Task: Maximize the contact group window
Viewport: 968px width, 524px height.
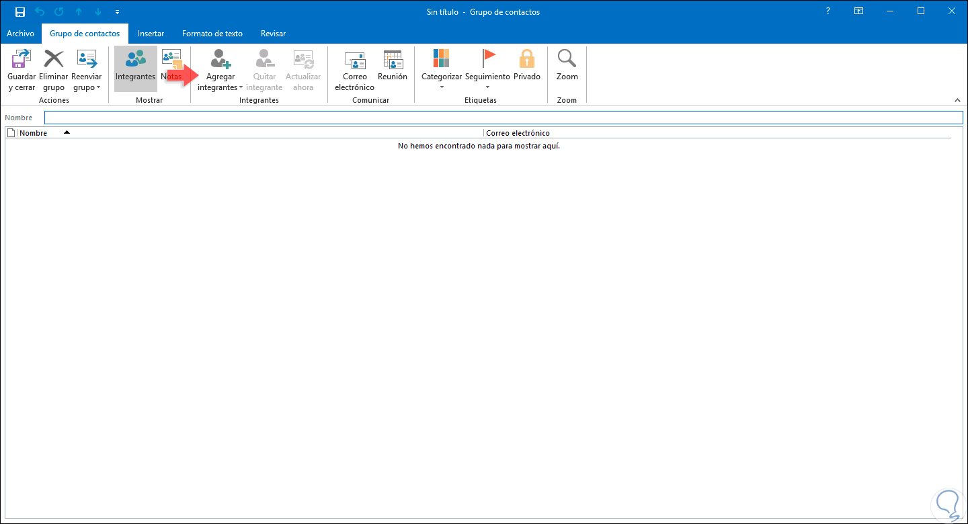Action: point(921,11)
